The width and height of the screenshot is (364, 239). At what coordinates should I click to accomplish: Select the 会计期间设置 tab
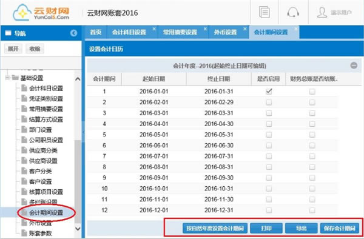tap(271, 32)
